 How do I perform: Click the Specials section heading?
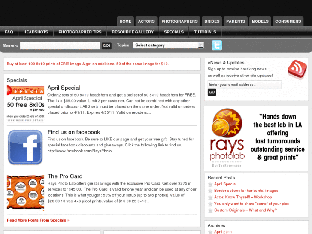tap(17, 80)
